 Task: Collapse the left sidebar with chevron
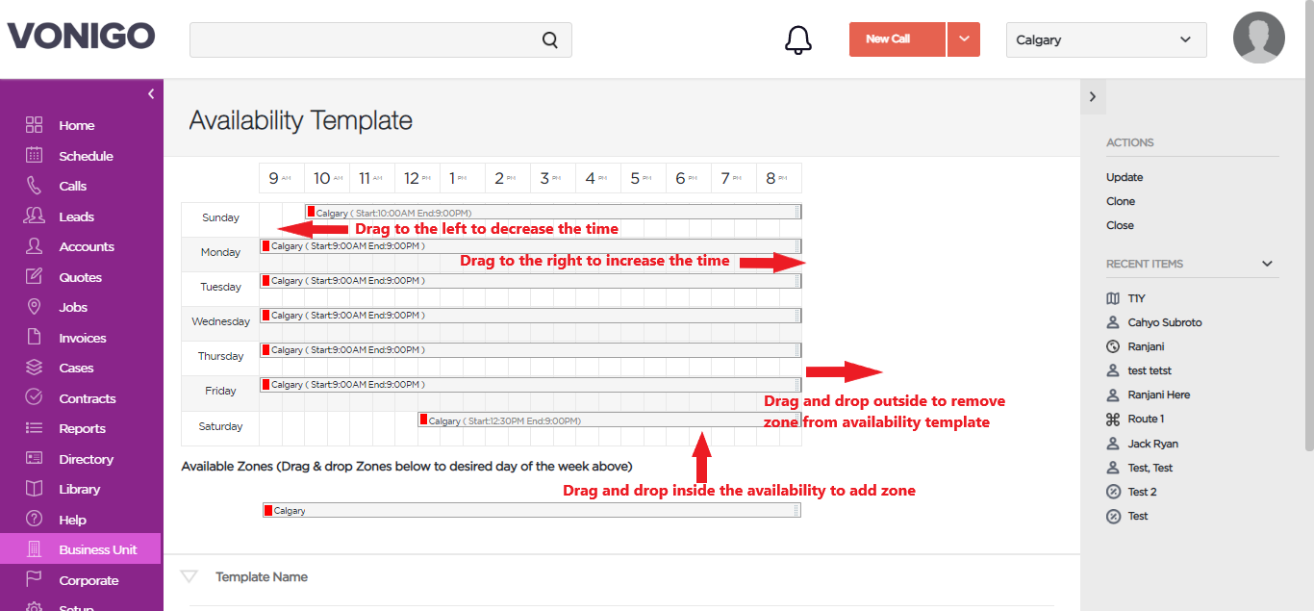point(151,93)
